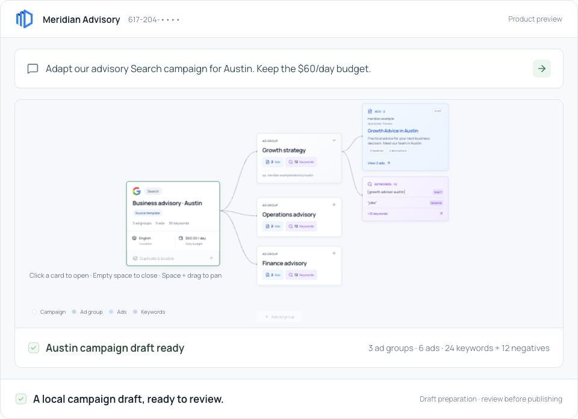This screenshot has width=578, height=419.
Task: Toggle the Austin campaign draft ready checkbox
Action: click(34, 347)
